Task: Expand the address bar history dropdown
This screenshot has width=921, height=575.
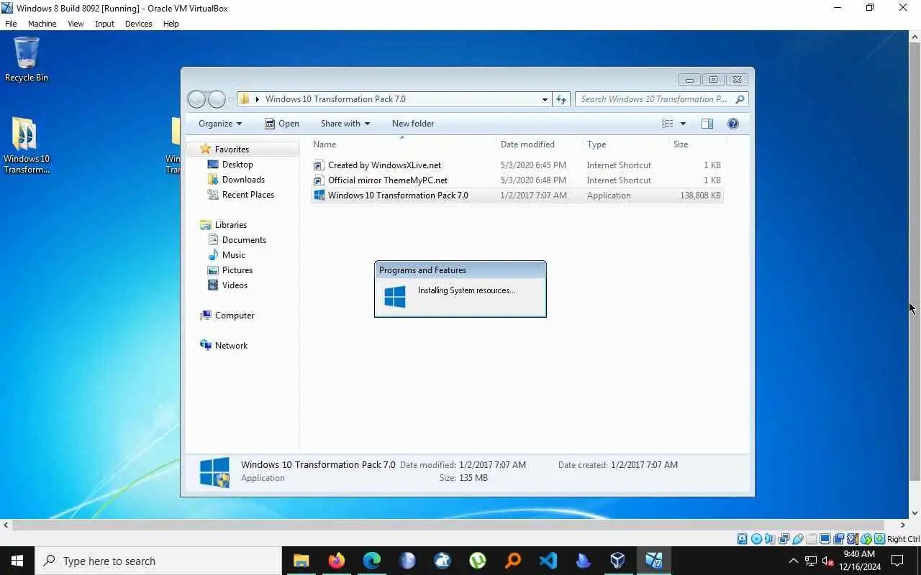Action: (545, 99)
